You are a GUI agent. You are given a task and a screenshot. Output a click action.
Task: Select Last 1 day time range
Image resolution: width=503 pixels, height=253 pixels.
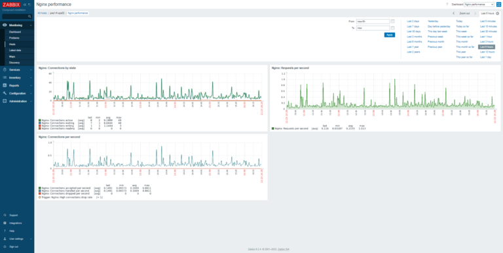click(x=485, y=57)
